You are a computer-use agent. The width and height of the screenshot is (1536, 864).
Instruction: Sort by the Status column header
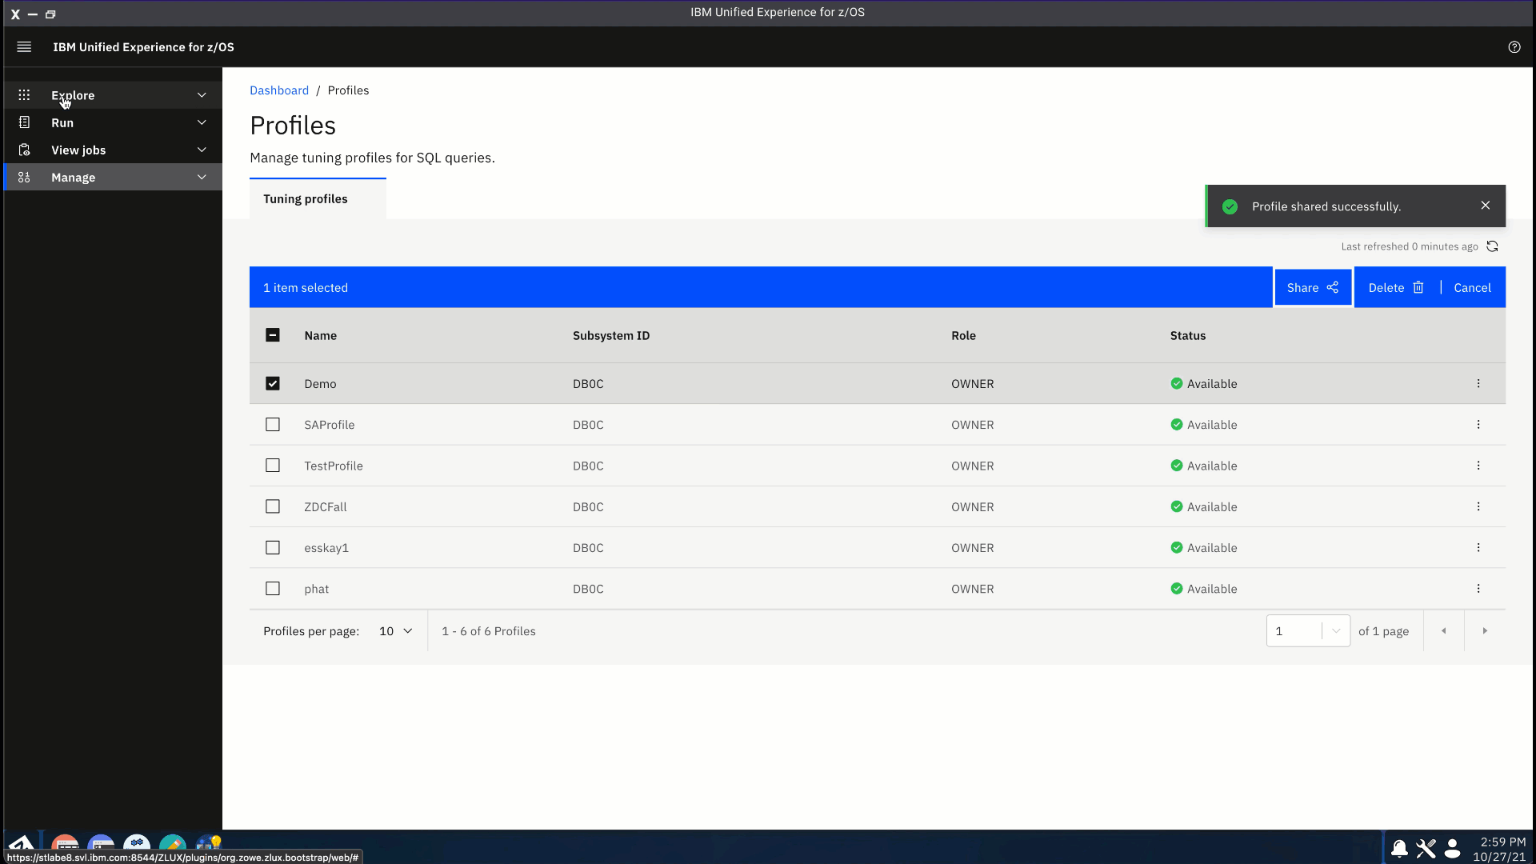click(1188, 336)
